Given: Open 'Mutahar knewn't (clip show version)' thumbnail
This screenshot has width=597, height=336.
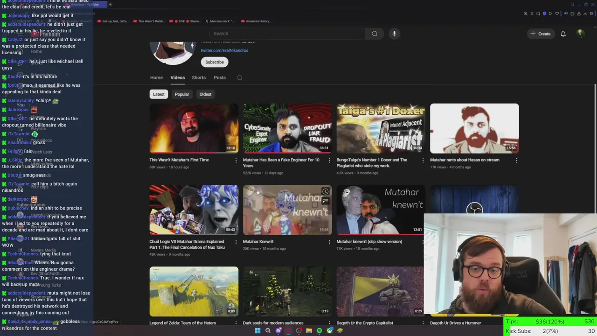Looking at the screenshot, I should click(381, 210).
